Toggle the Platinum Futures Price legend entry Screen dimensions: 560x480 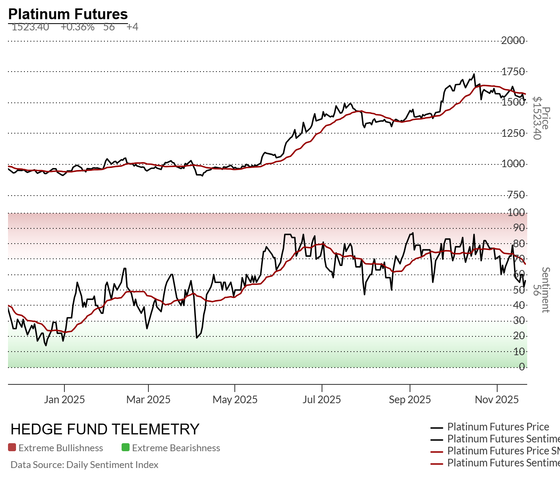[x=498, y=427]
